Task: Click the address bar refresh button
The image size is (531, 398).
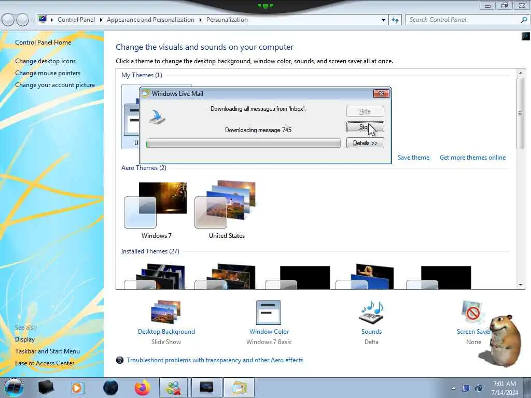Action: [395, 20]
